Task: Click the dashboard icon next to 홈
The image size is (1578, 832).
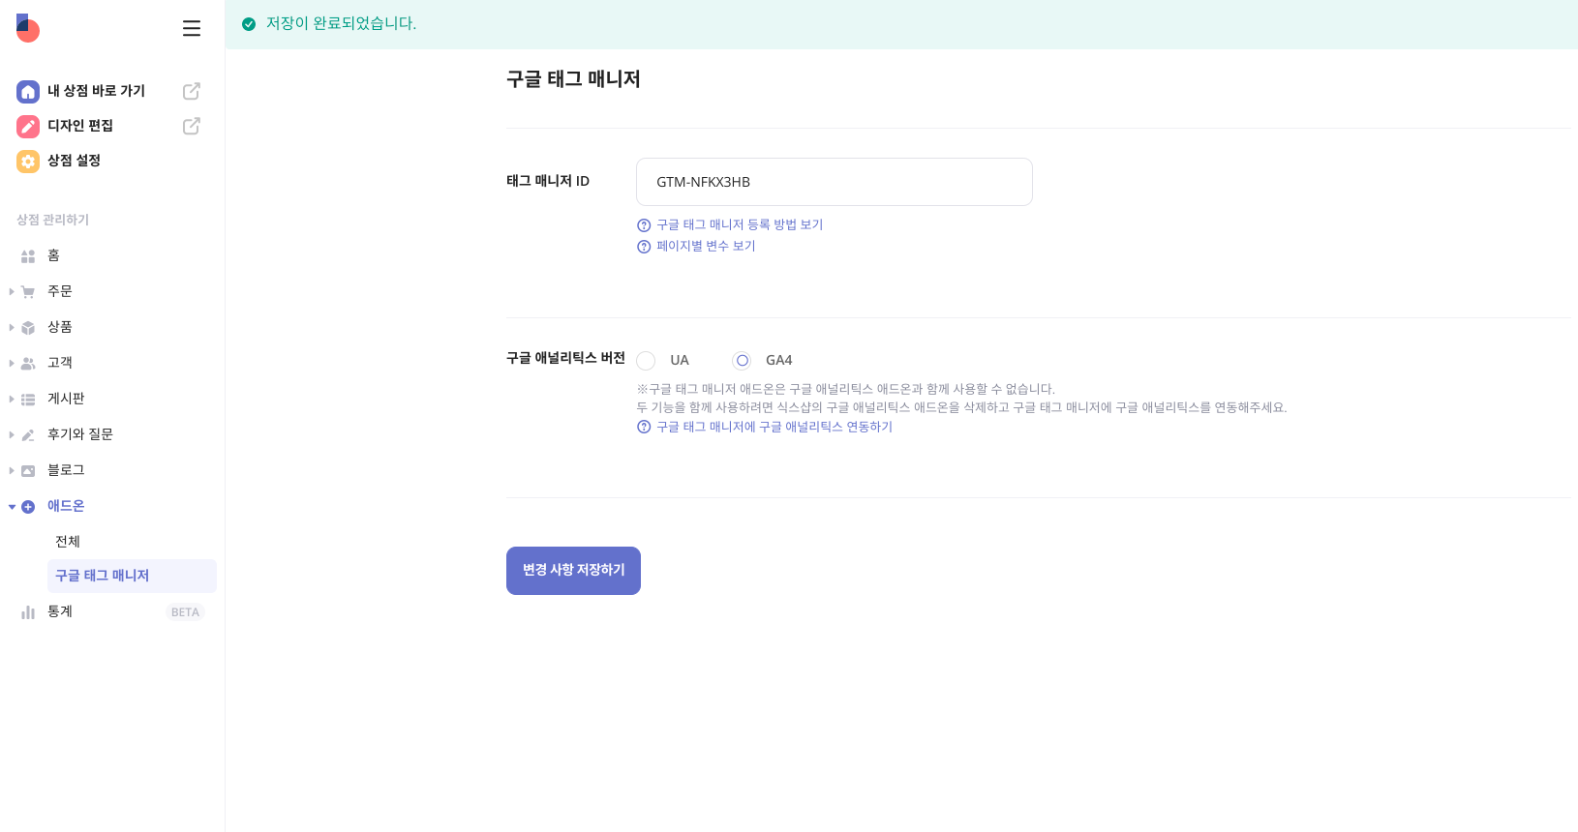Action: tap(28, 256)
